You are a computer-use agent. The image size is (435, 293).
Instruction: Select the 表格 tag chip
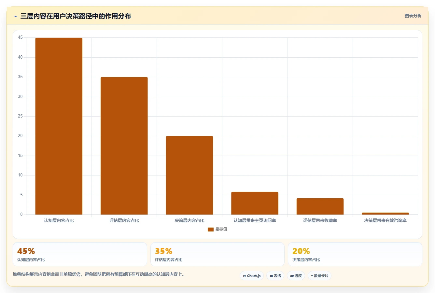[x=275, y=276]
